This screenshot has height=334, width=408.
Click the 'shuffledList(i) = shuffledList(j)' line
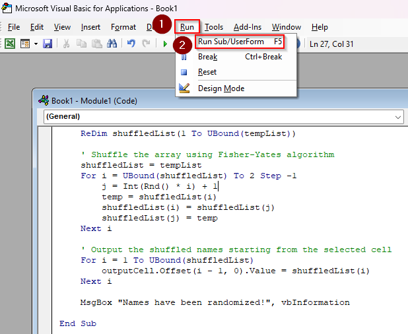point(188,207)
